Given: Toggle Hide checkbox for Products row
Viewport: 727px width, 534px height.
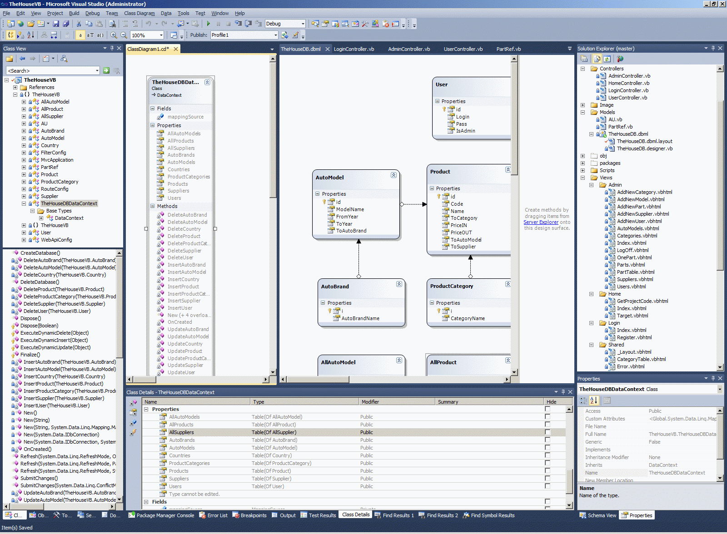Looking at the screenshot, I should 548,470.
